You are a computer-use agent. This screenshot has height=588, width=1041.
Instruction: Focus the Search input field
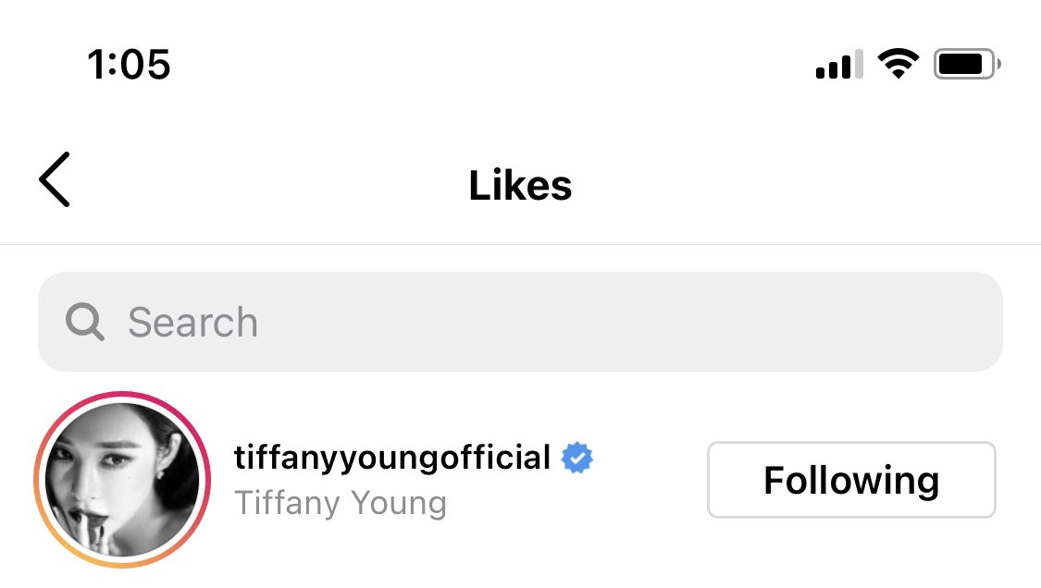[x=520, y=322]
